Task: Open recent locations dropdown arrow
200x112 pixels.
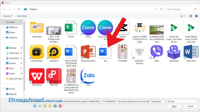Action: point(14,9)
